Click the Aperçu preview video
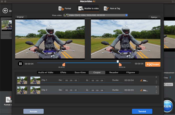175x115 pixels. pyautogui.click(x=126, y=39)
